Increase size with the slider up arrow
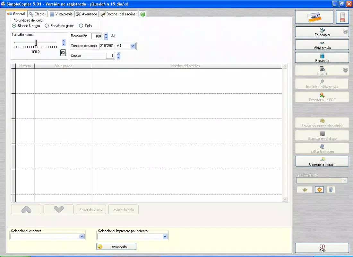Image resolution: width=353 pixels, height=257 pixels. 64,41
